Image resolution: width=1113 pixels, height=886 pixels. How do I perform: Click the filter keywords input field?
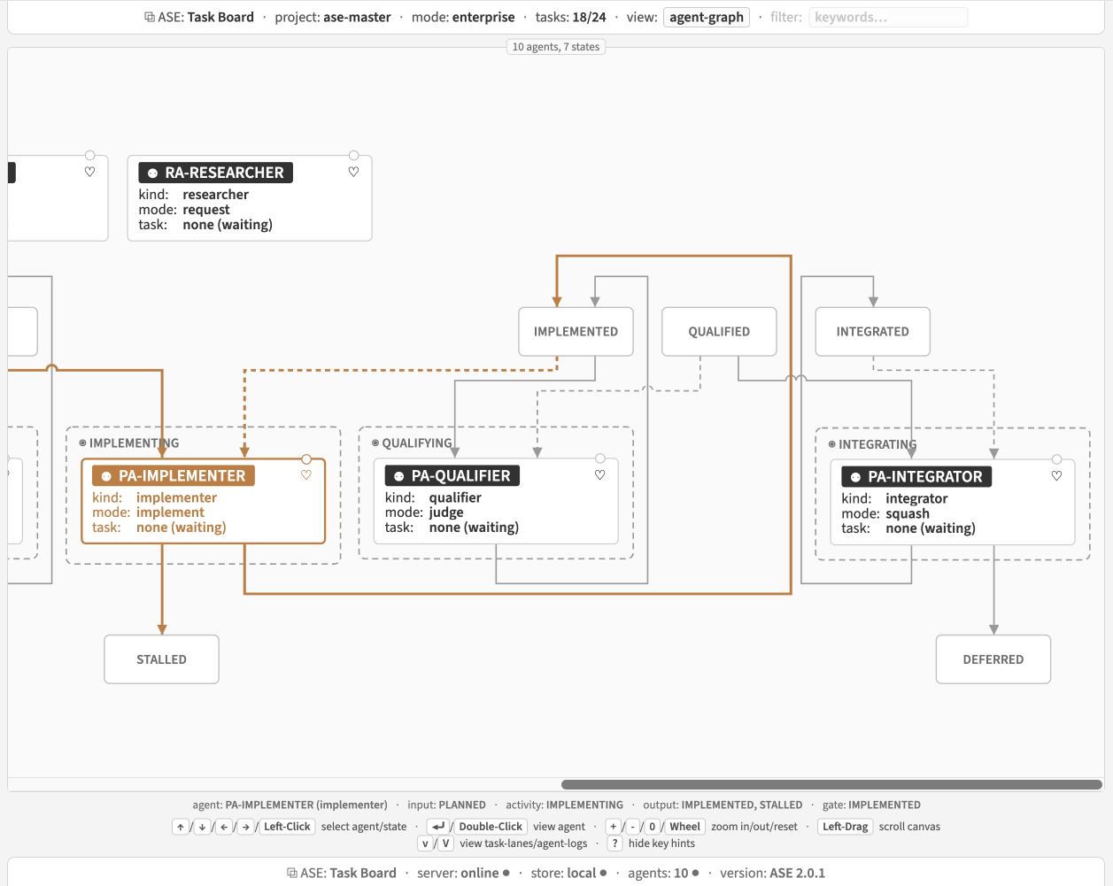tap(888, 17)
